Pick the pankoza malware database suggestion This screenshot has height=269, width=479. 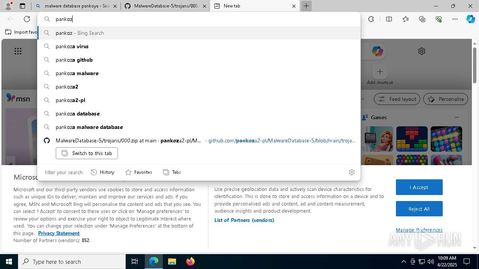coord(199,127)
